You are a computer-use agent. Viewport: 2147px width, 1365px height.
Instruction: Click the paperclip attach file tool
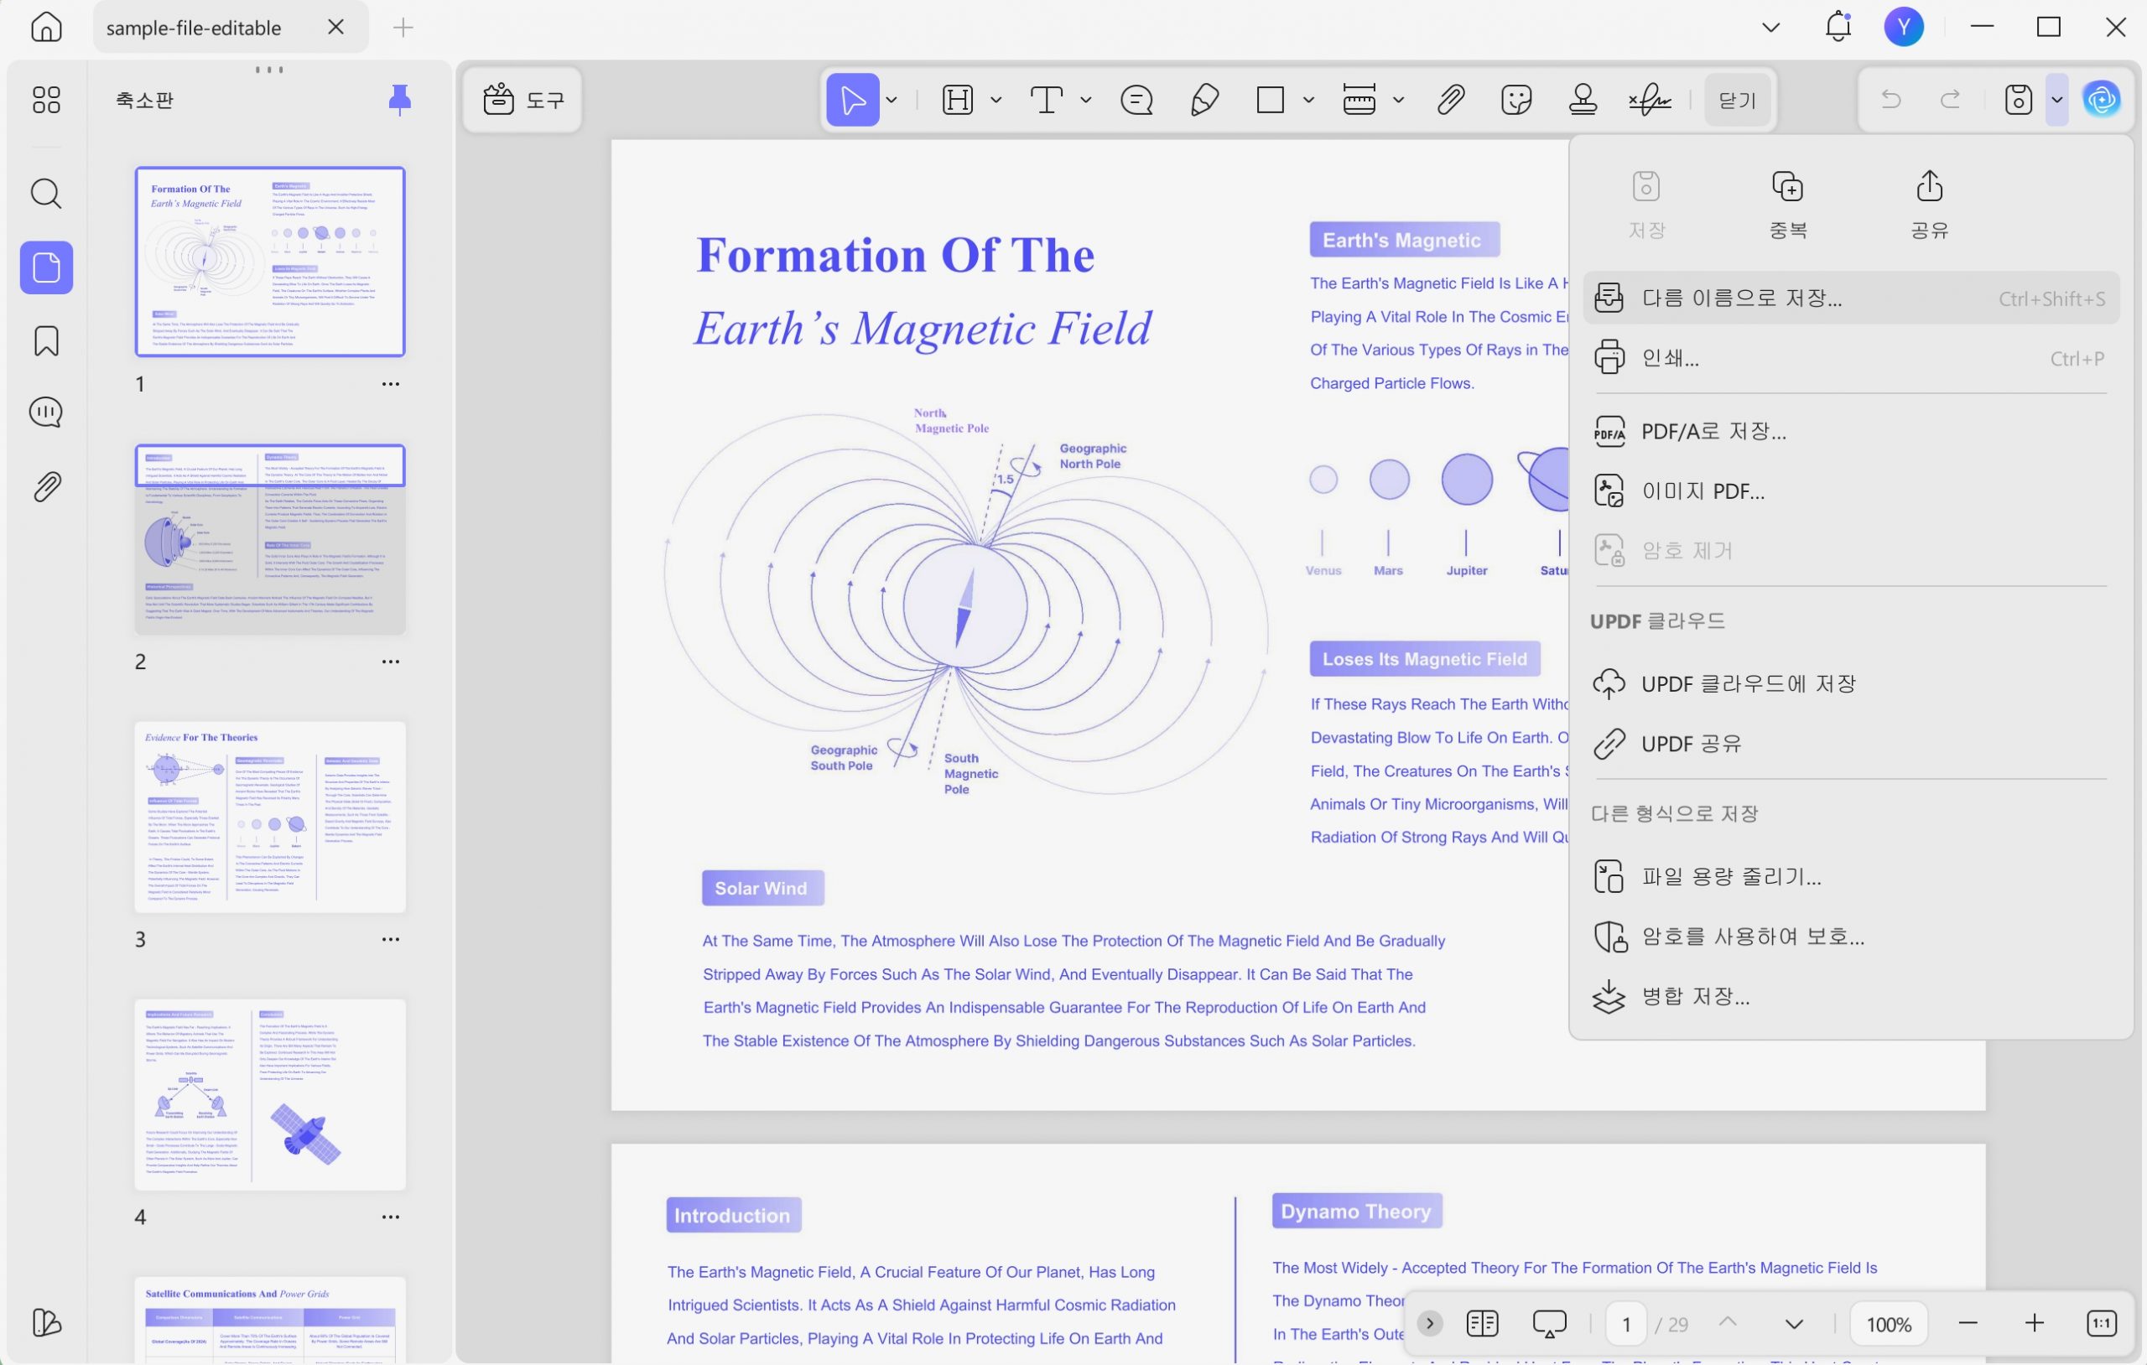(1451, 99)
